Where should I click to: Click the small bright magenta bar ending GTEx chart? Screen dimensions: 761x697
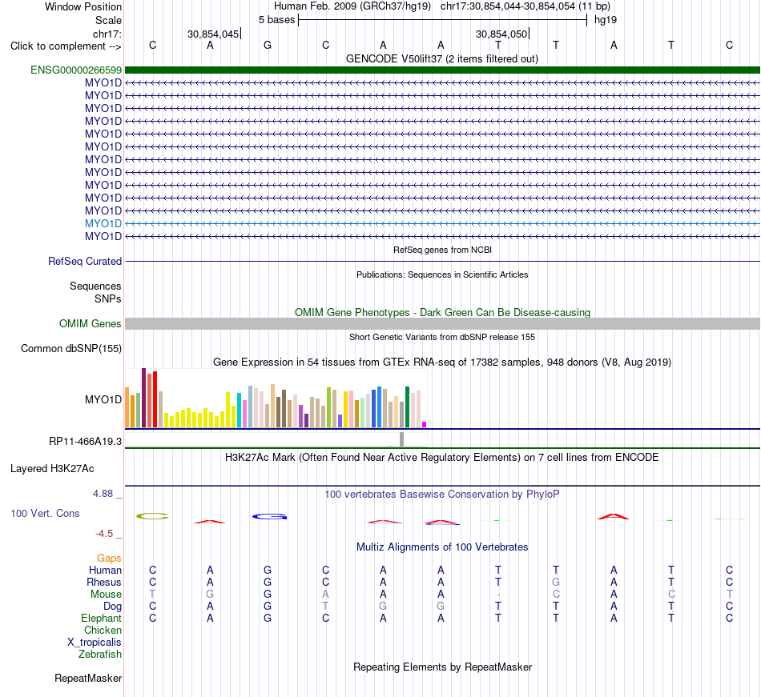tap(425, 425)
